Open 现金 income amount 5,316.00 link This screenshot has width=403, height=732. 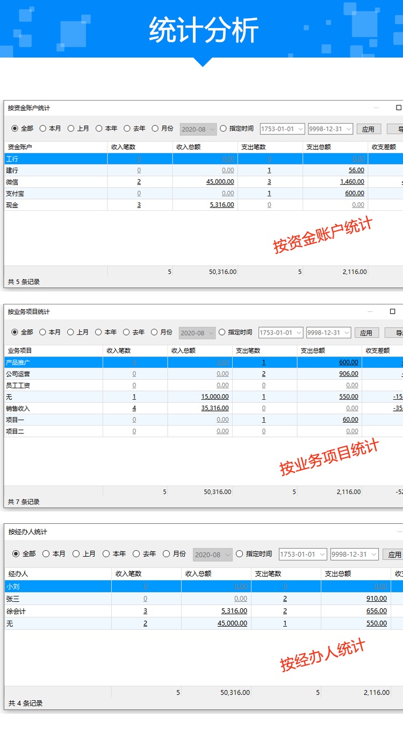(222, 205)
